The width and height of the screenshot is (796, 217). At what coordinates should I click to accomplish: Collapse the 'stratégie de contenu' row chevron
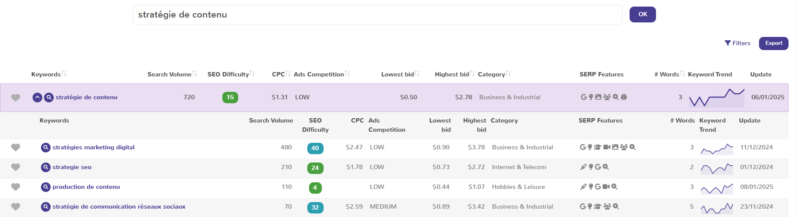37,97
